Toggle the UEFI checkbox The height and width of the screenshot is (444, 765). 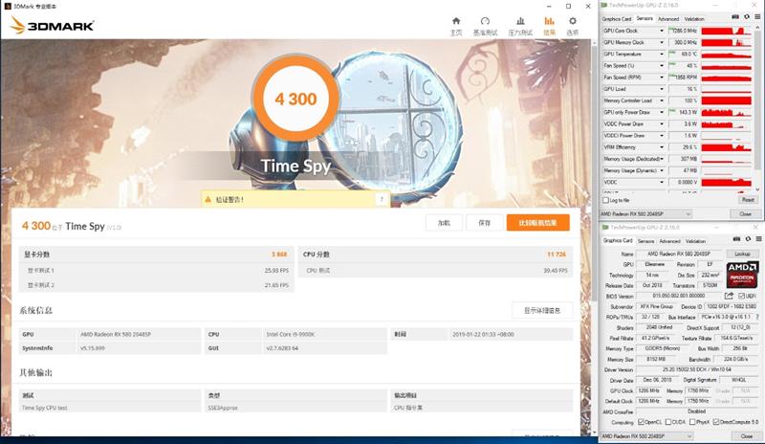pos(742,297)
